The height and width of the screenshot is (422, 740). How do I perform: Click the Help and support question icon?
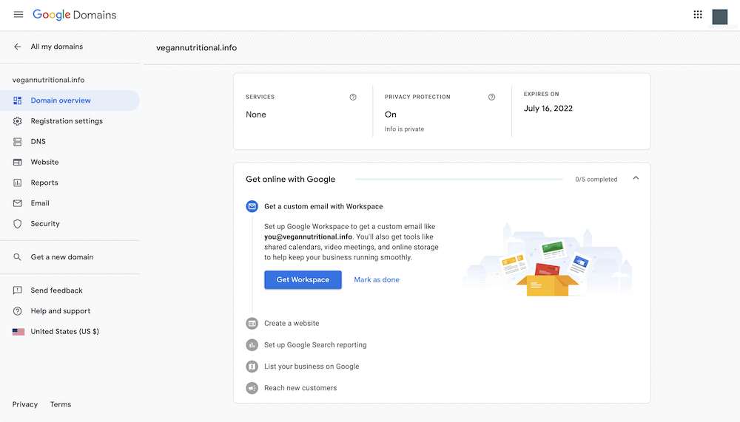pos(18,311)
